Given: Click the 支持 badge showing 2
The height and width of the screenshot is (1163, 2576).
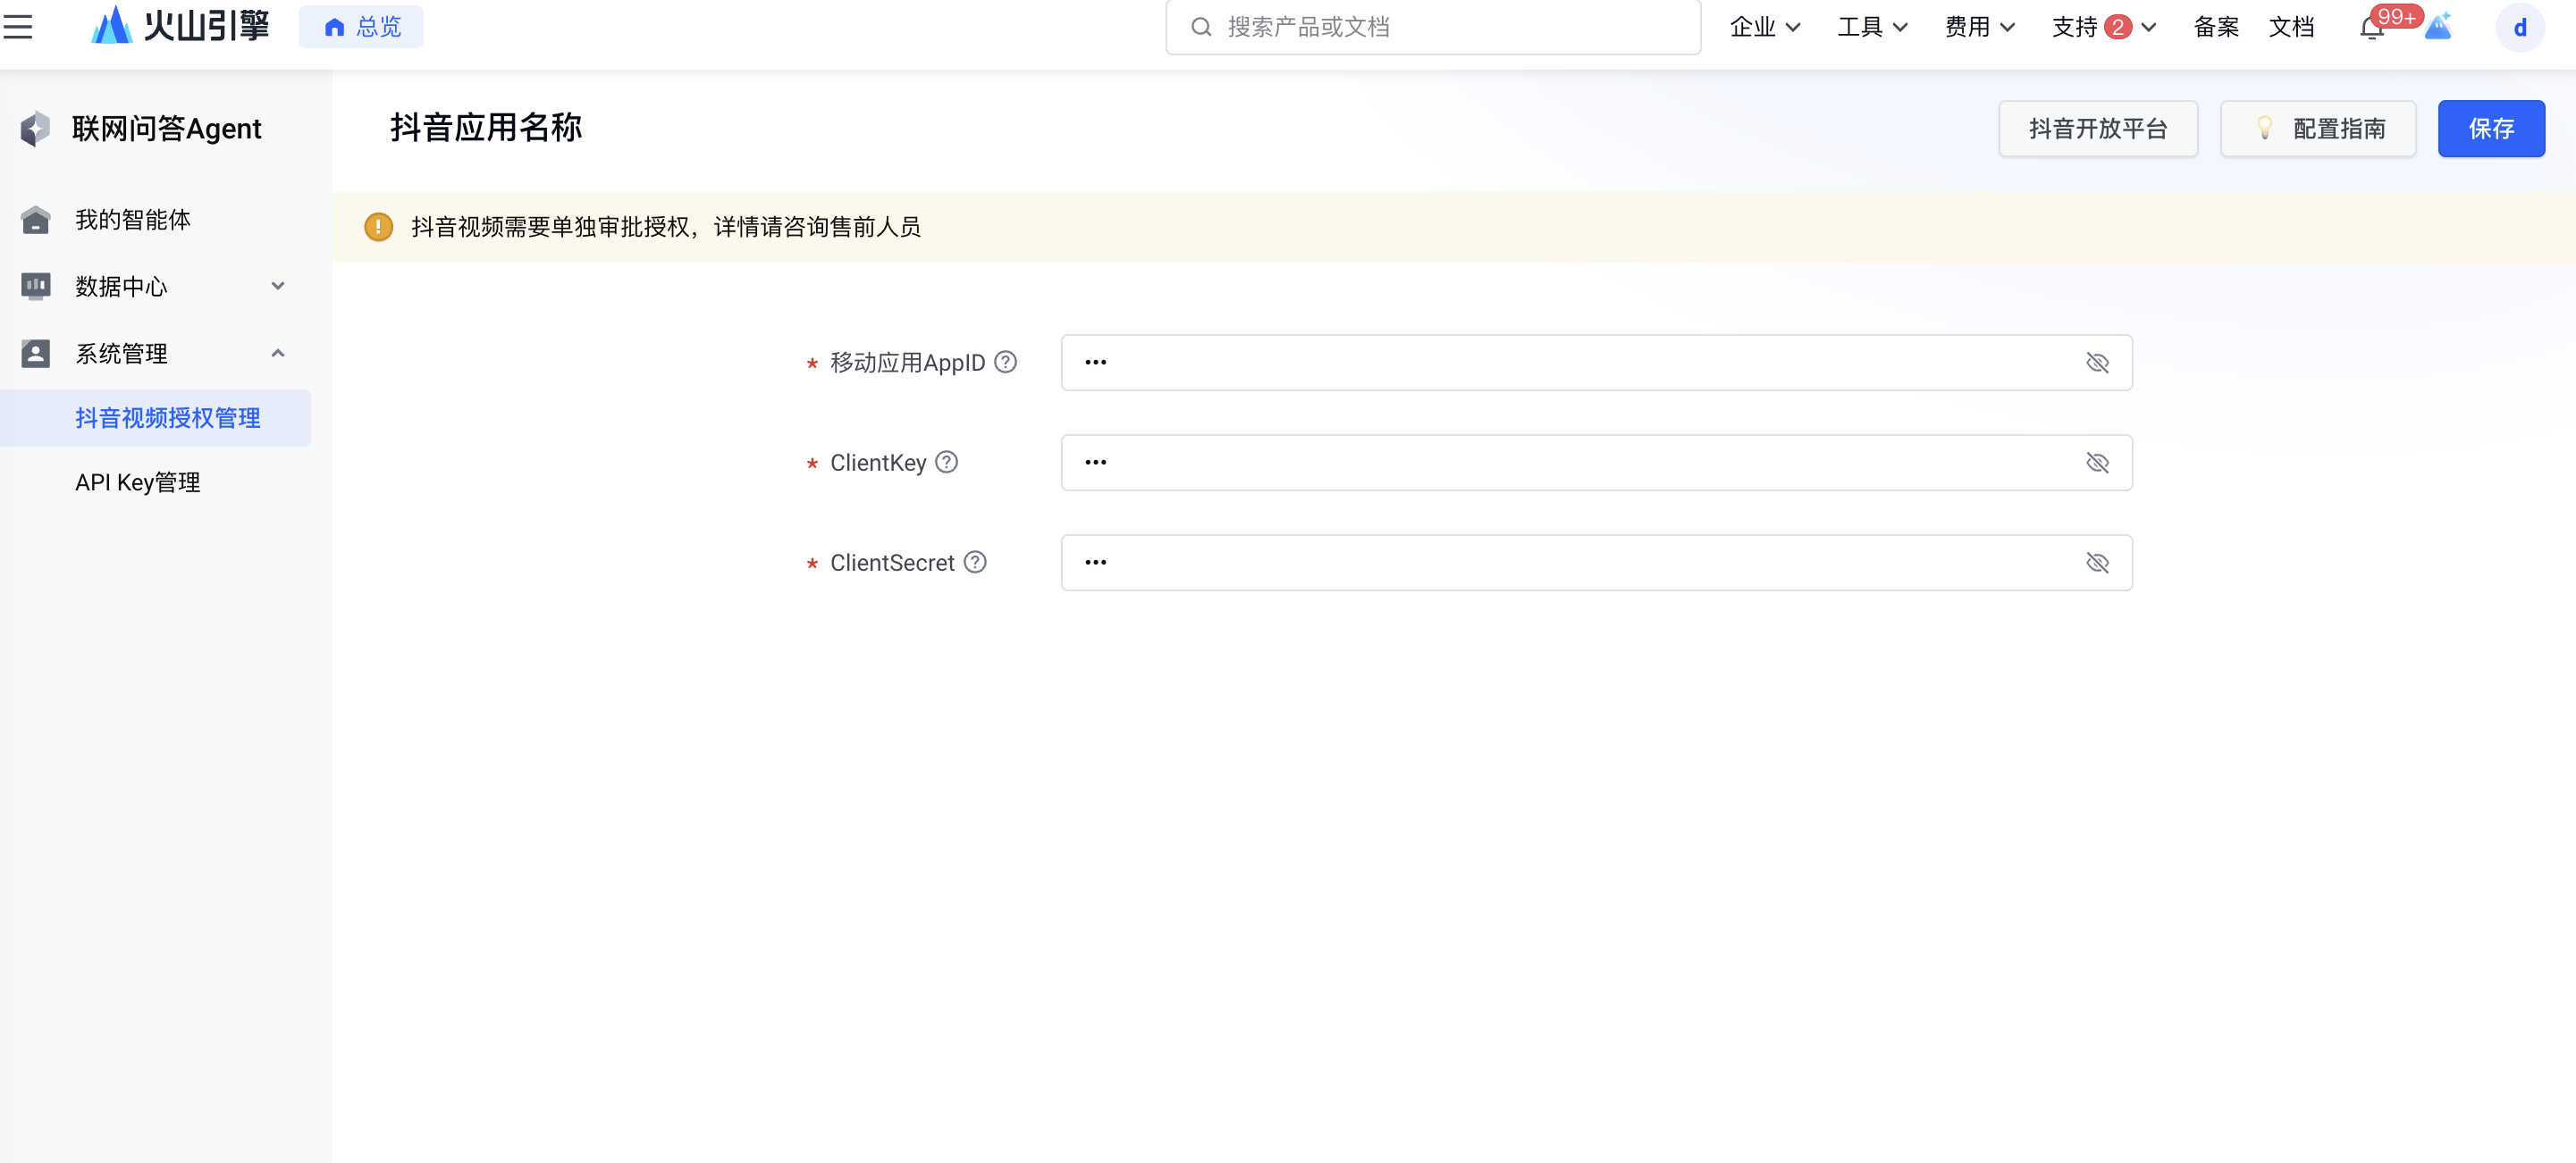Looking at the screenshot, I should coord(2117,27).
